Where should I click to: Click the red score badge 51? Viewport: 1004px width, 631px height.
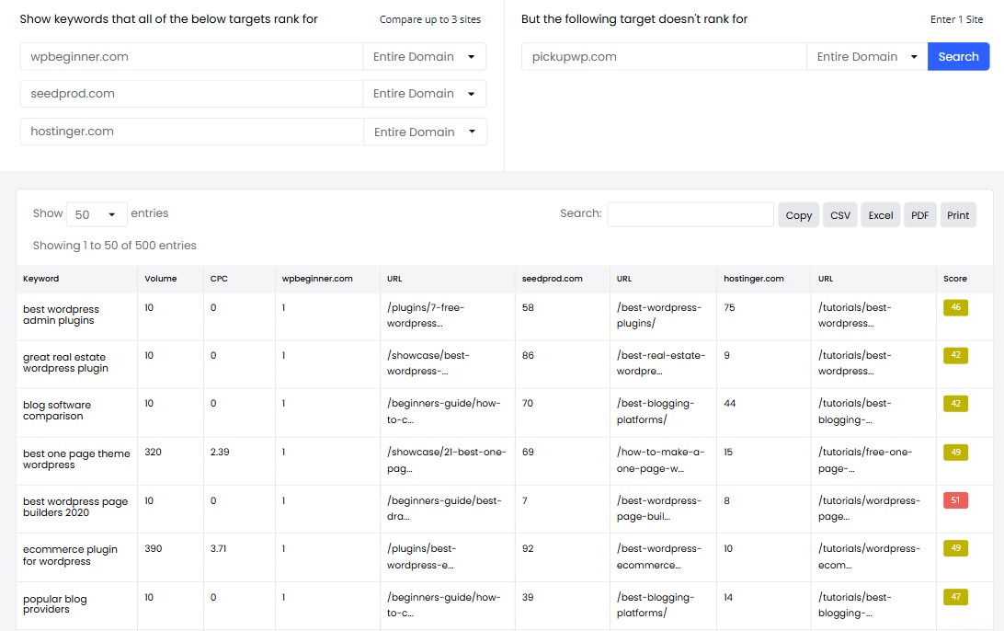coord(955,500)
